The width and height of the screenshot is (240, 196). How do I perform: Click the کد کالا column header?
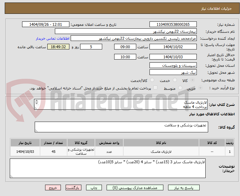[x=212, y=143]
